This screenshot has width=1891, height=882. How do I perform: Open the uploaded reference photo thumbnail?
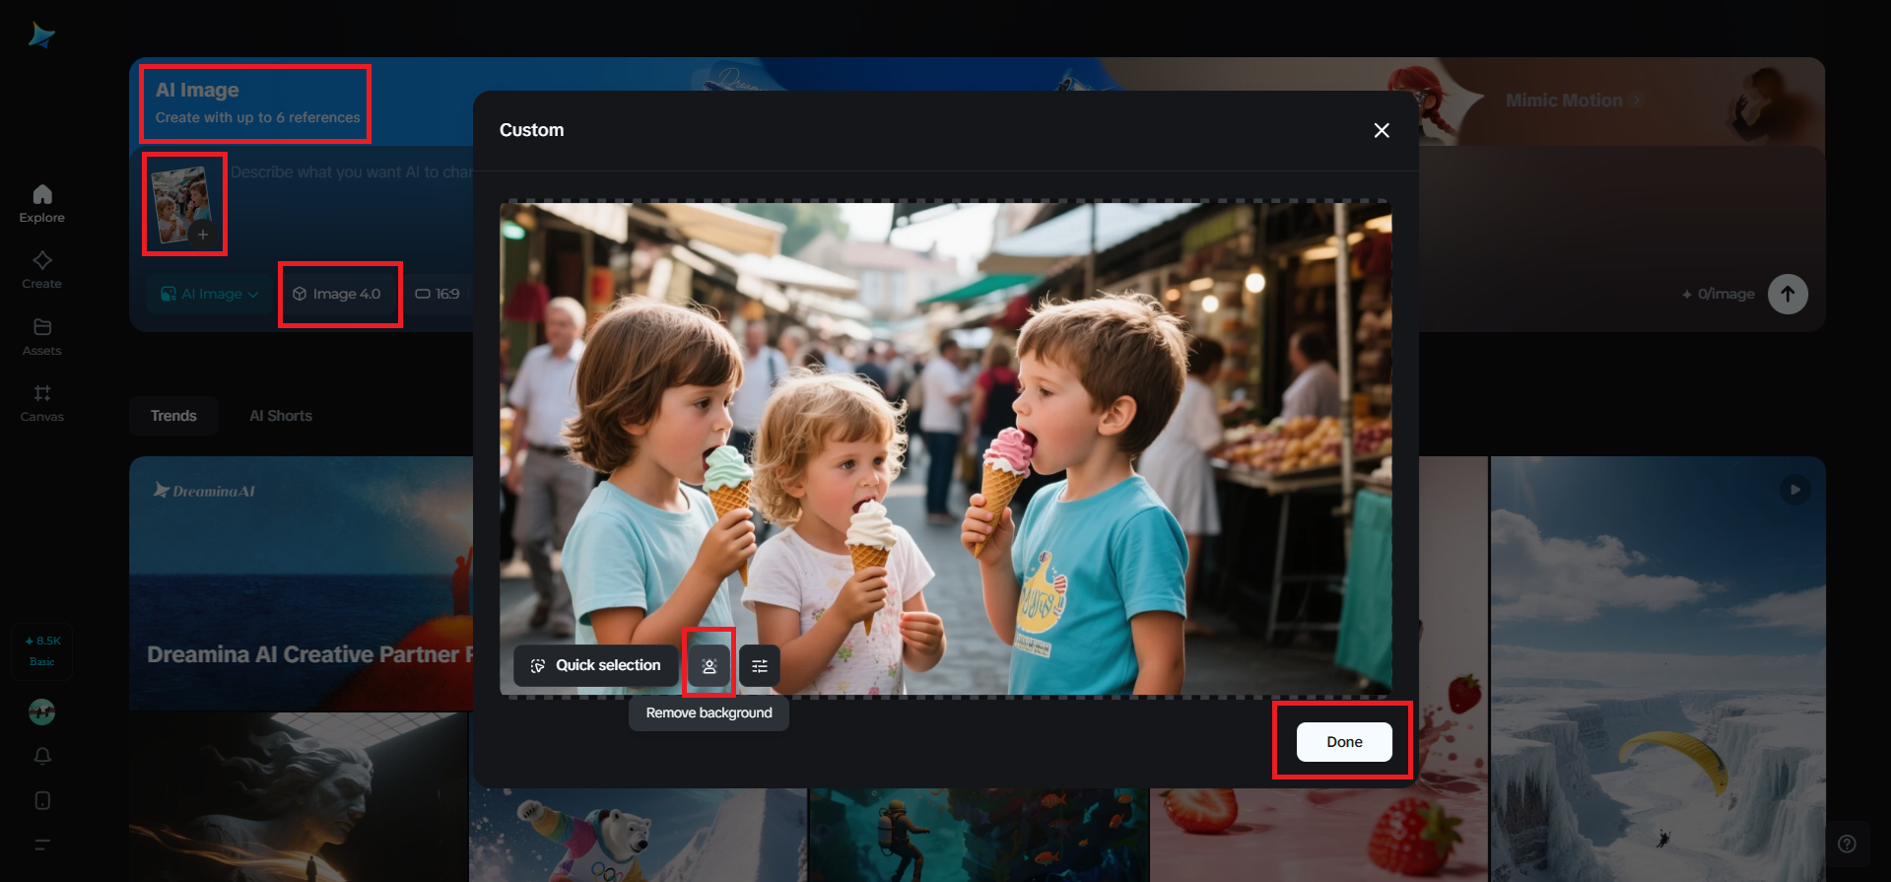pos(183,203)
